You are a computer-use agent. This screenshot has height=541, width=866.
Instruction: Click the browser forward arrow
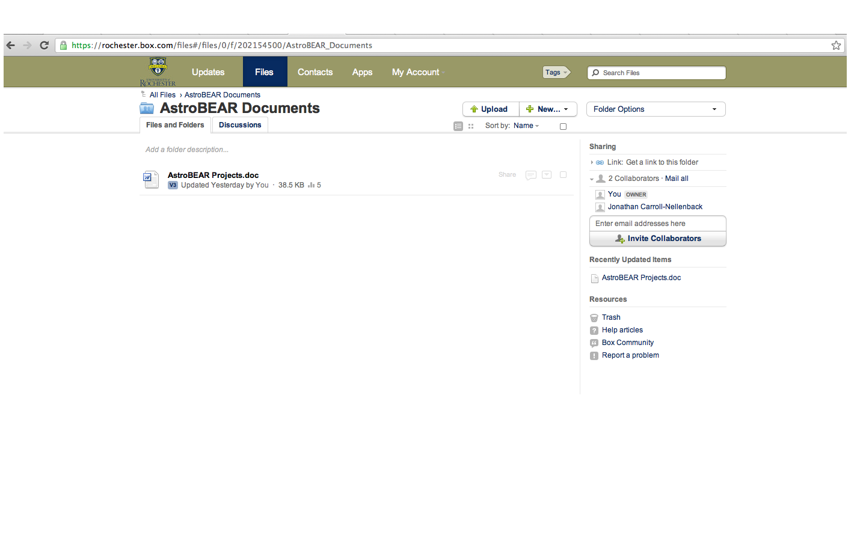coord(27,45)
